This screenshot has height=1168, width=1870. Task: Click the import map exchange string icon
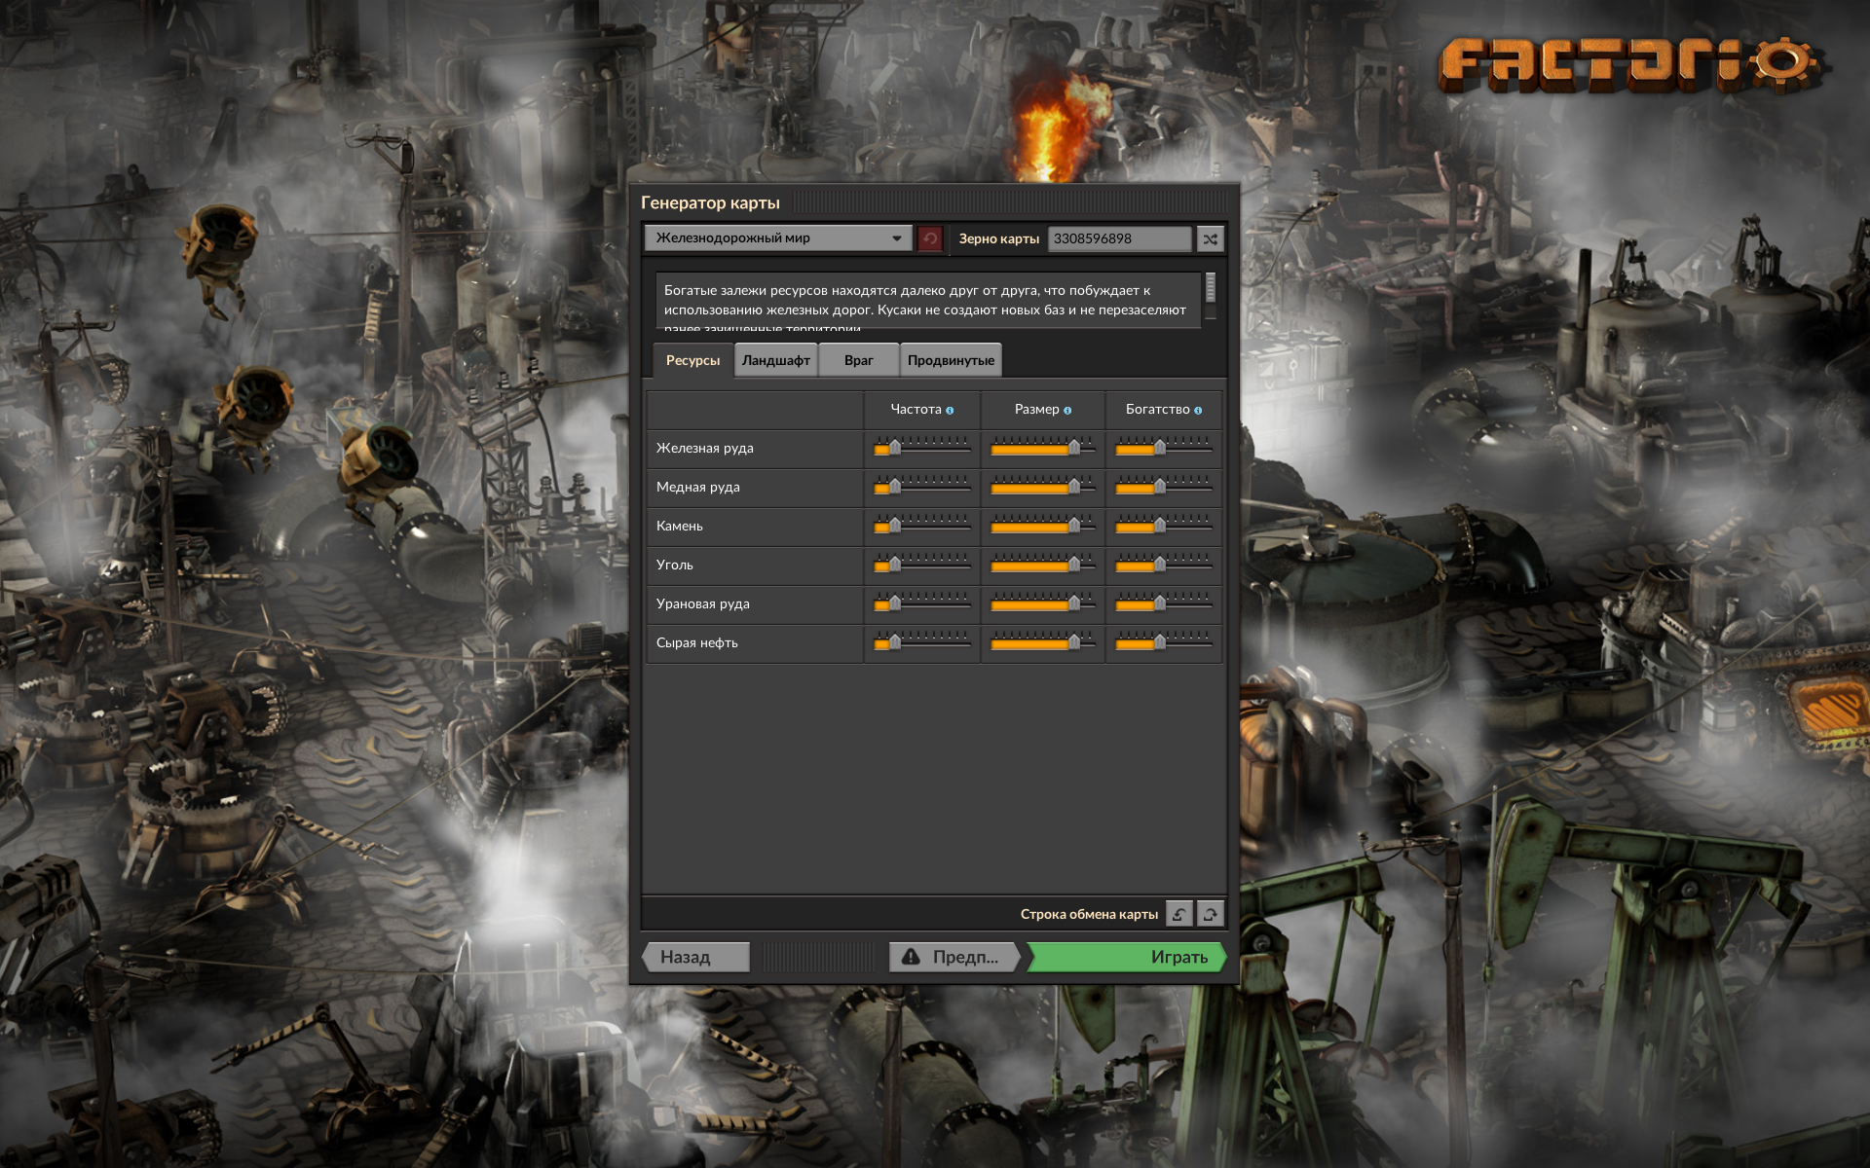[x=1178, y=914]
